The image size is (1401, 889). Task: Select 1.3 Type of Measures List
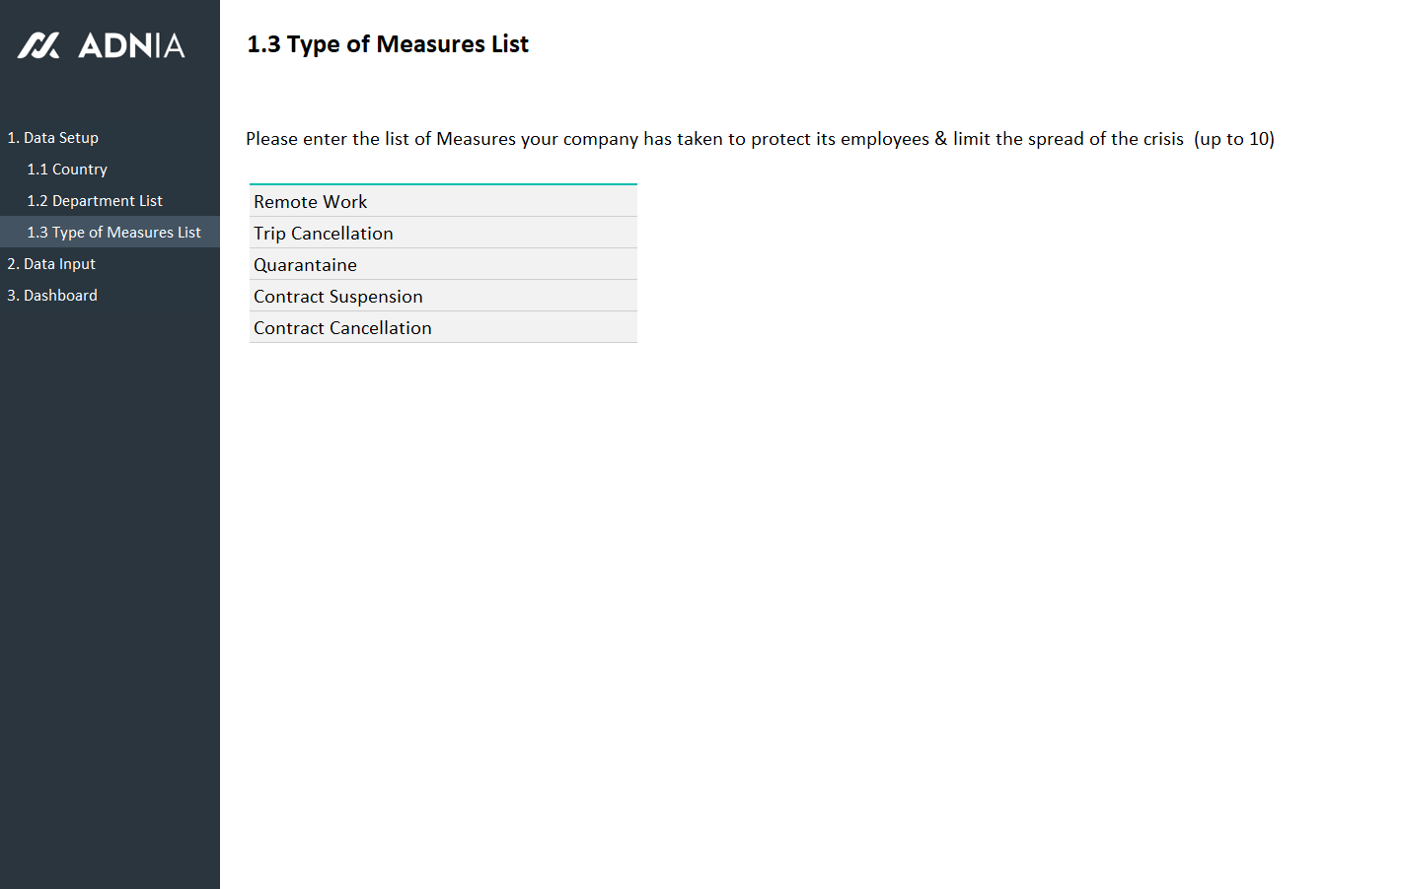coord(113,233)
